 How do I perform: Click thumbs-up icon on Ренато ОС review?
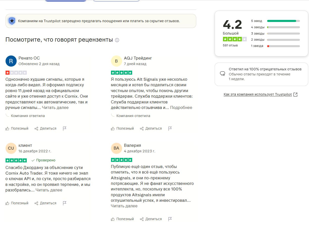(7, 129)
